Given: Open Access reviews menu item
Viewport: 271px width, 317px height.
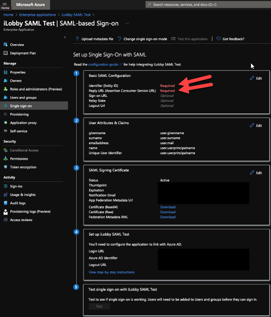Looking at the screenshot, I should [21, 220].
